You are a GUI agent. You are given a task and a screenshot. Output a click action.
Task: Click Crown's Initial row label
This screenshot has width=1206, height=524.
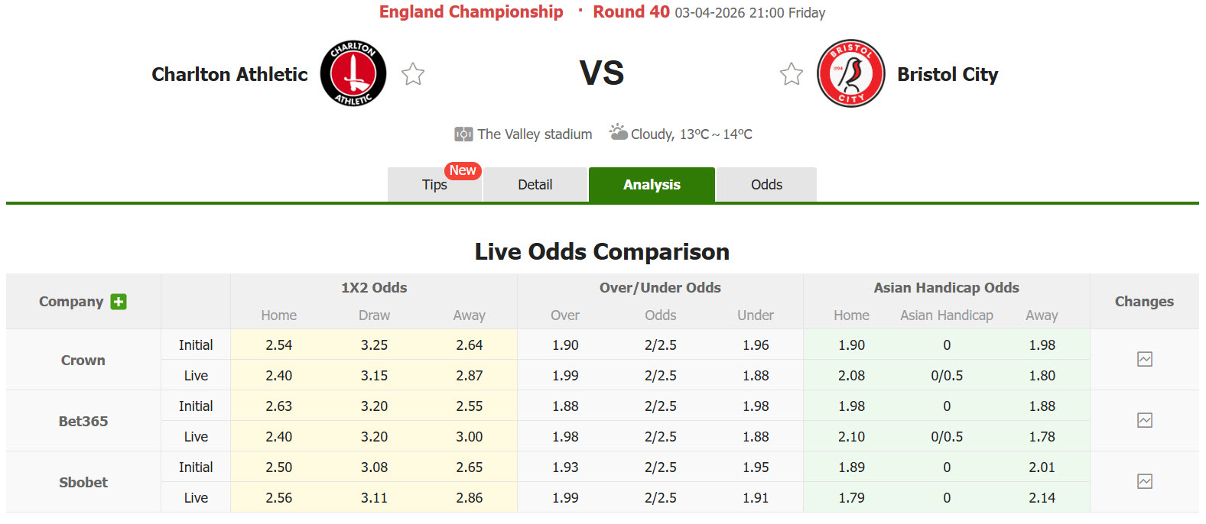(x=195, y=344)
